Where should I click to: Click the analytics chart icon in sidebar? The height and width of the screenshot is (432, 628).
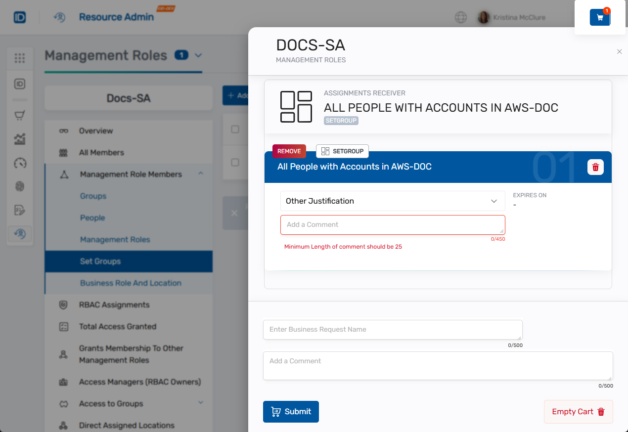pos(20,139)
